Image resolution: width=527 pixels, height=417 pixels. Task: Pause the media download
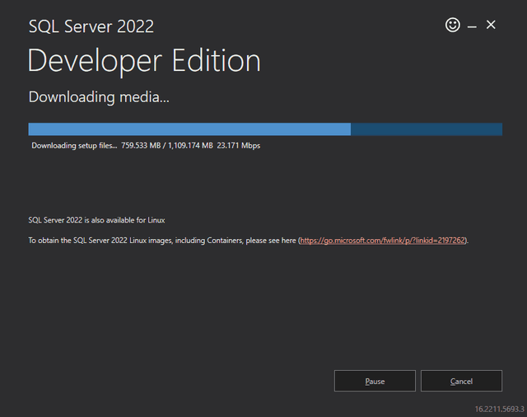click(x=375, y=381)
